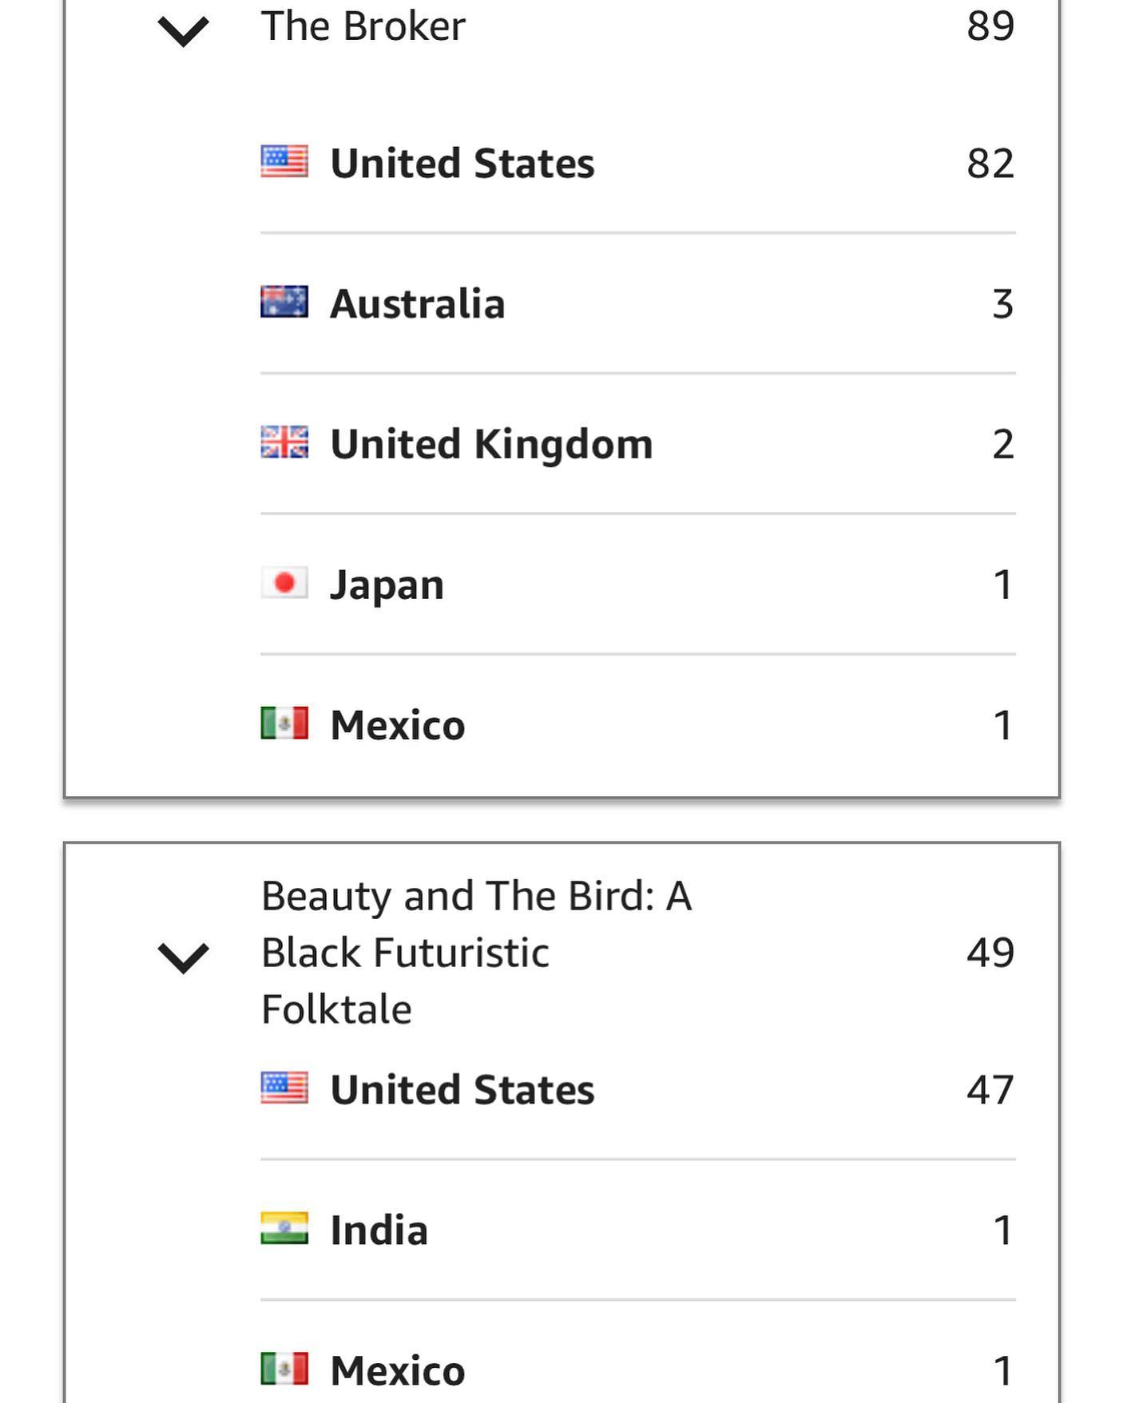Click The Broker total count 89
The image size is (1123, 1403).
[x=990, y=26]
